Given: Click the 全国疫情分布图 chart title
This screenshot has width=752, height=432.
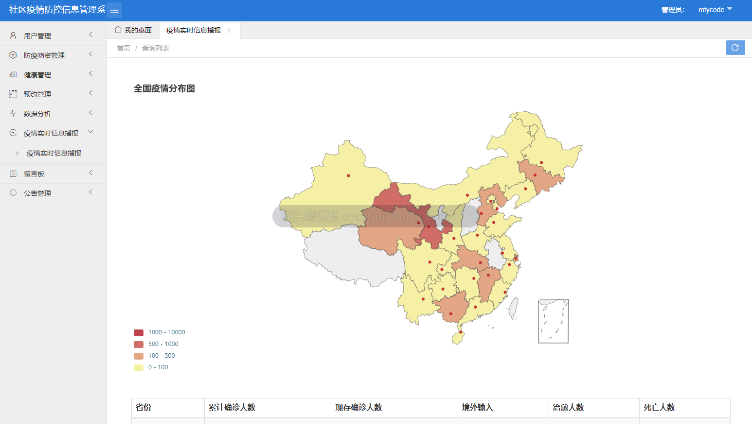Looking at the screenshot, I should [x=164, y=88].
